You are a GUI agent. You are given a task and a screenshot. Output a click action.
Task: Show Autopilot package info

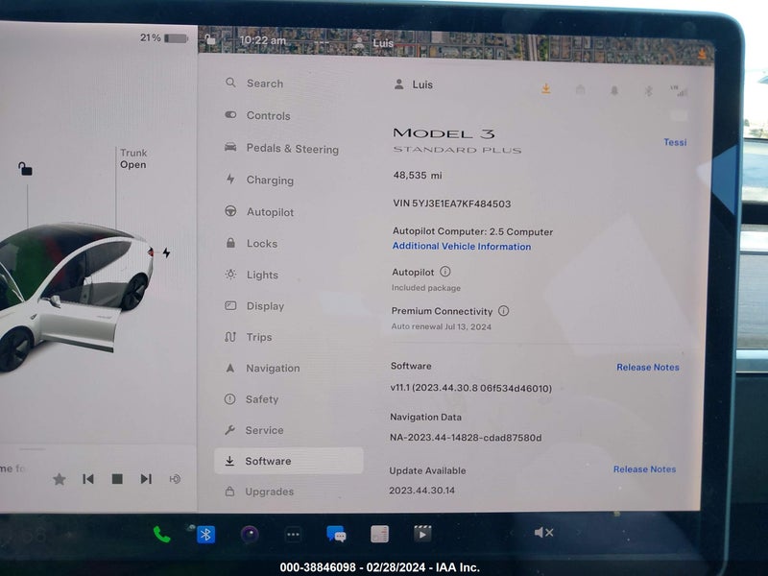[445, 272]
